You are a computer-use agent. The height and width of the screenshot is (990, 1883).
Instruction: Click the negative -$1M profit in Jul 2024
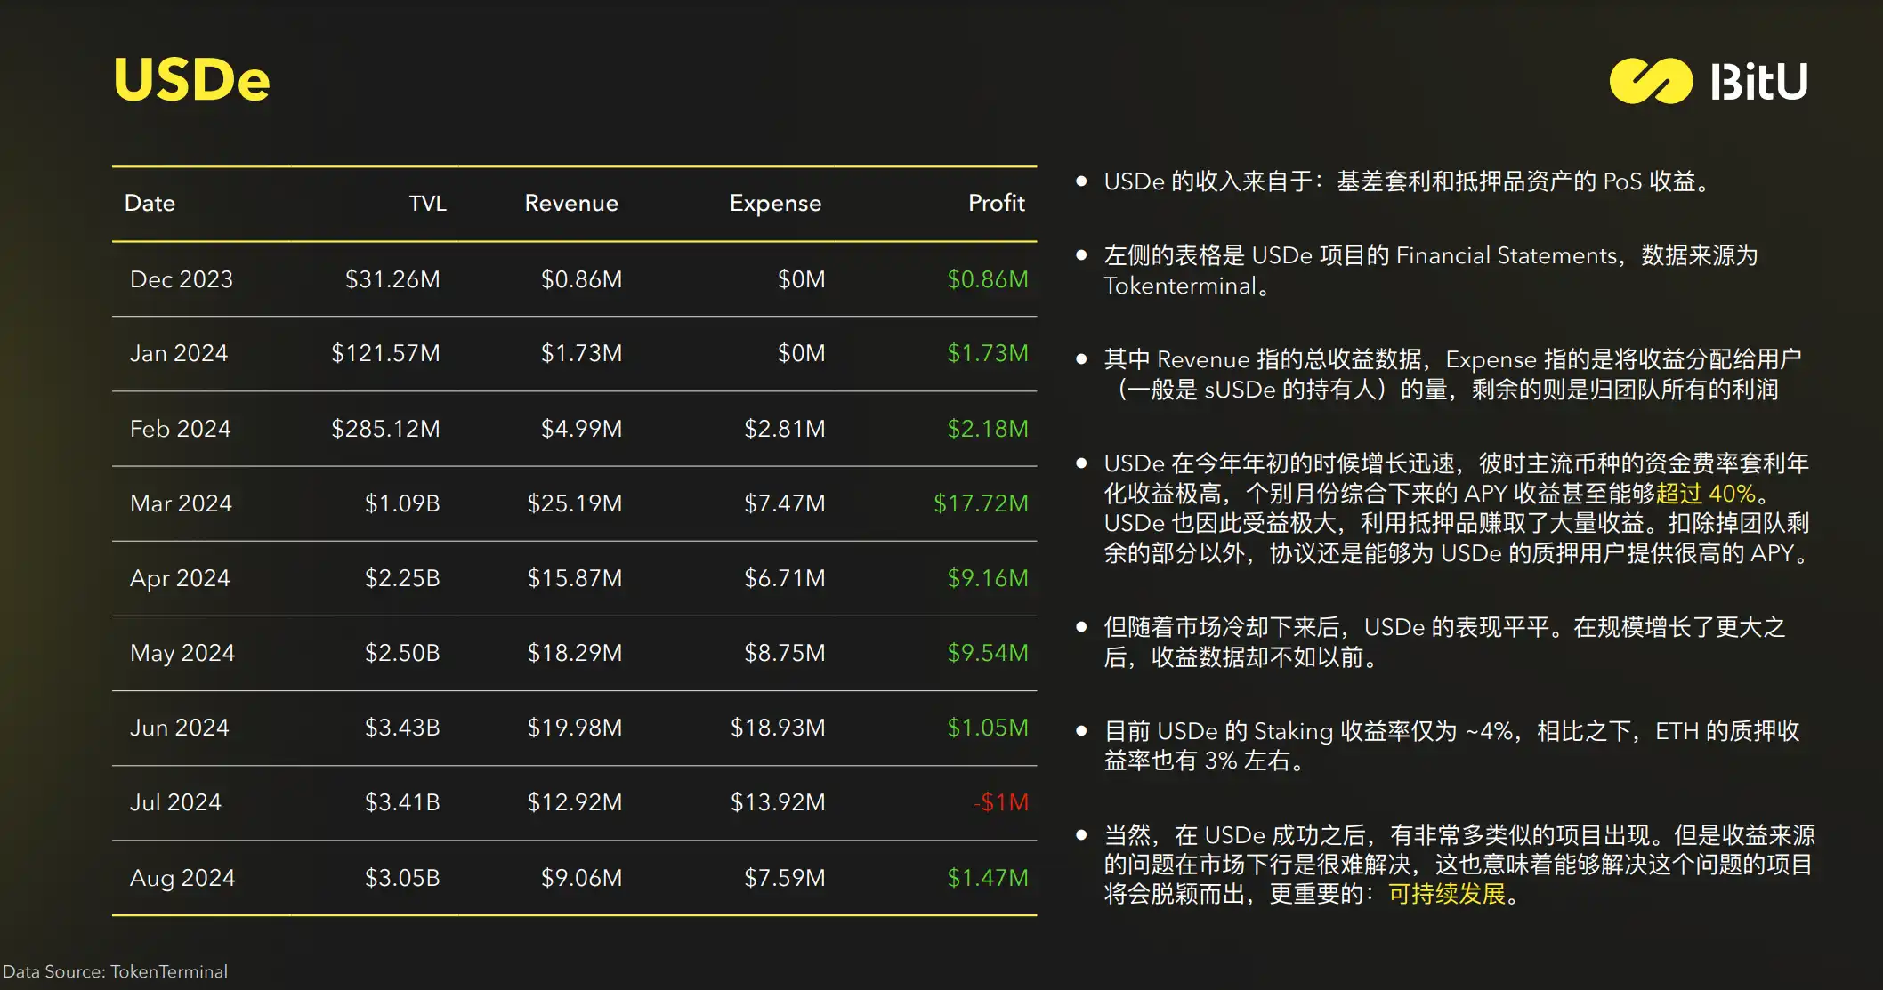click(1001, 802)
